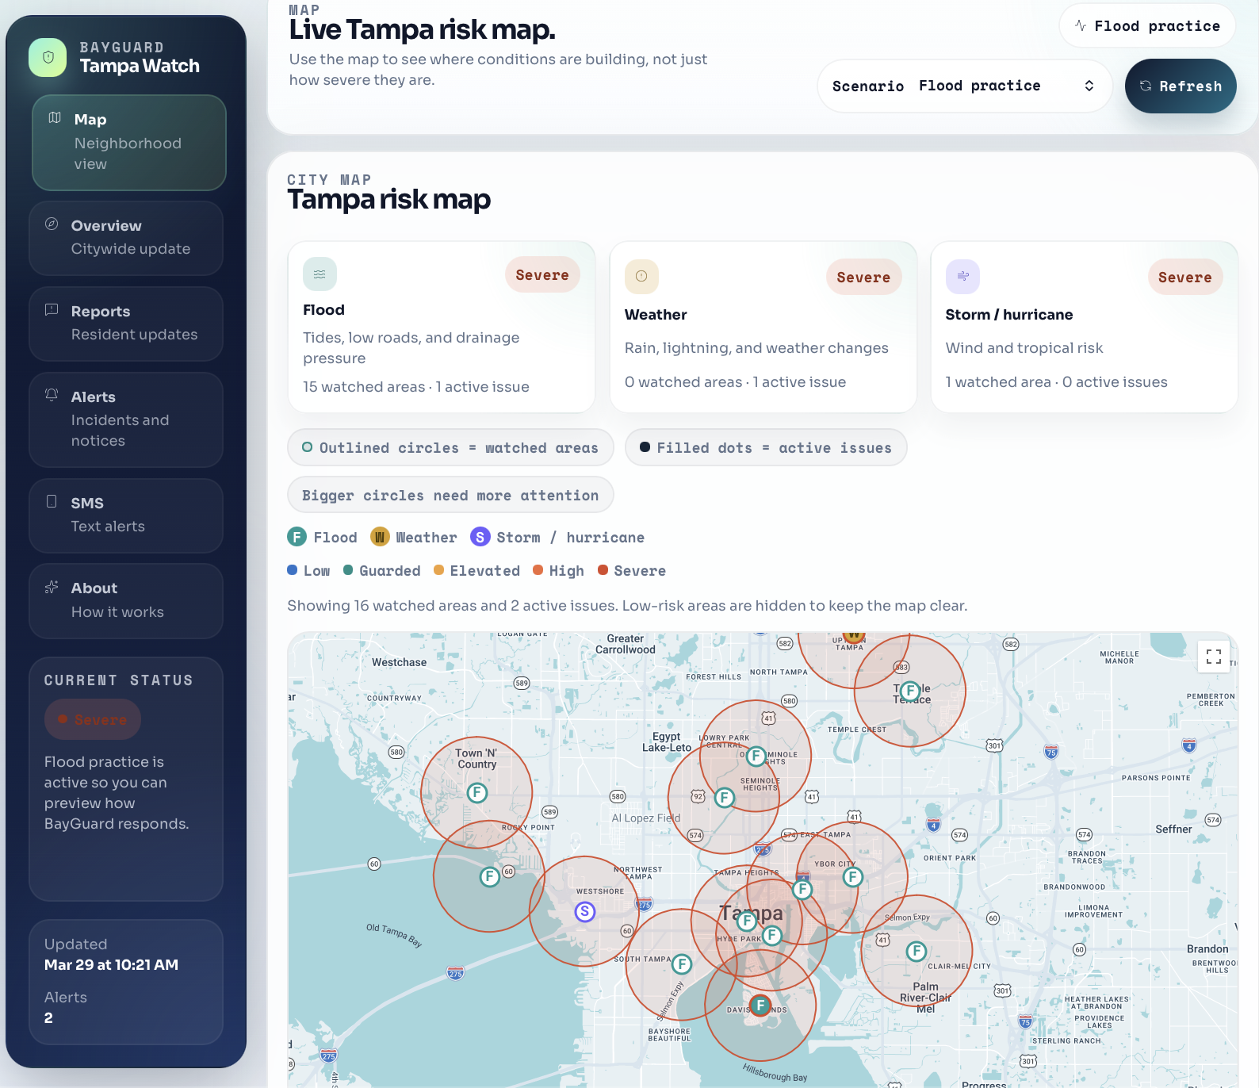The image size is (1259, 1088).
Task: Open Alerts incidents and notices
Action: click(x=126, y=419)
